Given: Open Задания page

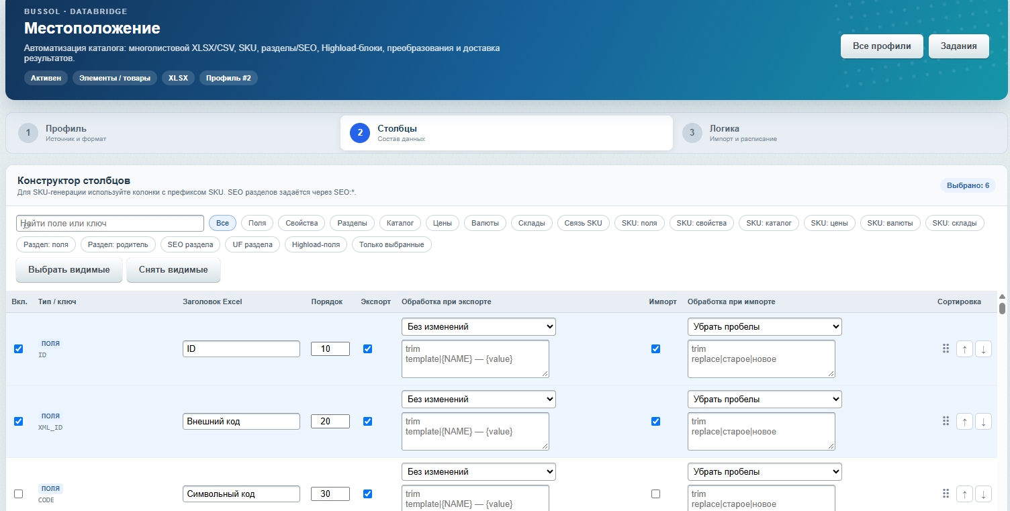Looking at the screenshot, I should point(959,46).
